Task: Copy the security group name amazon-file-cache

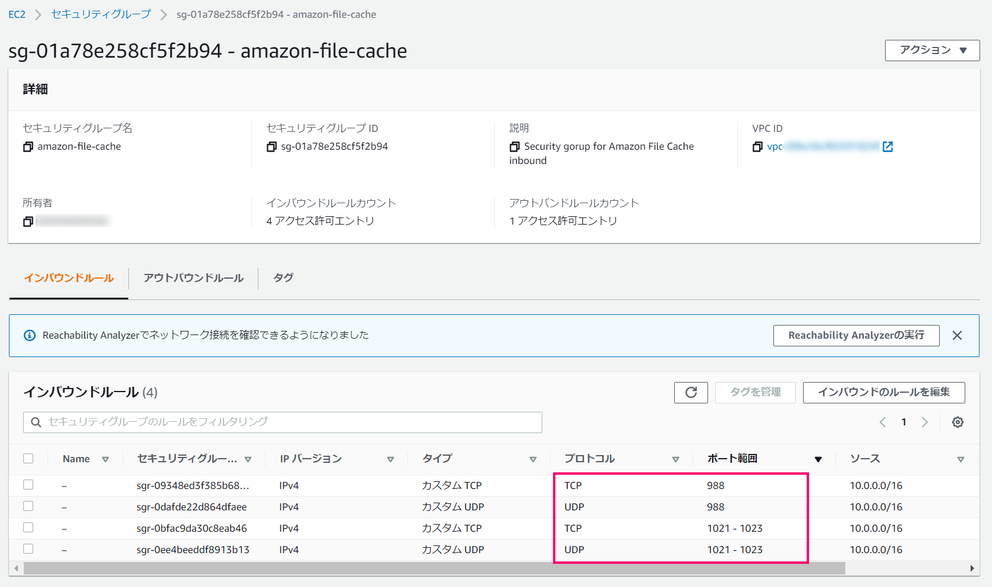Action: coord(28,147)
